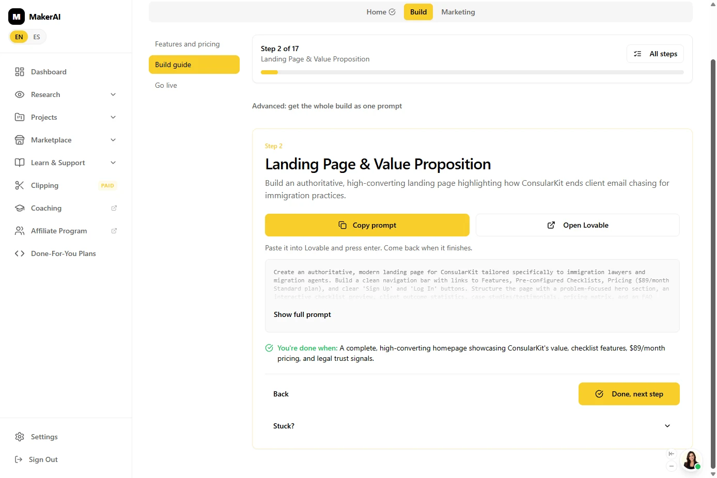Click the Marketplace storefront icon
This screenshot has height=478, width=717.
[x=20, y=140]
